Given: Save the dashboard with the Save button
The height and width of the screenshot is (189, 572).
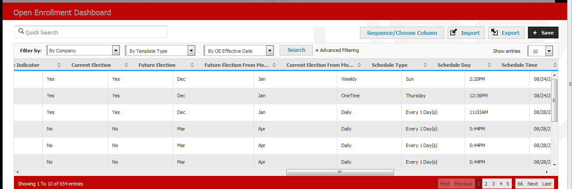Looking at the screenshot, I should pyautogui.click(x=543, y=33).
